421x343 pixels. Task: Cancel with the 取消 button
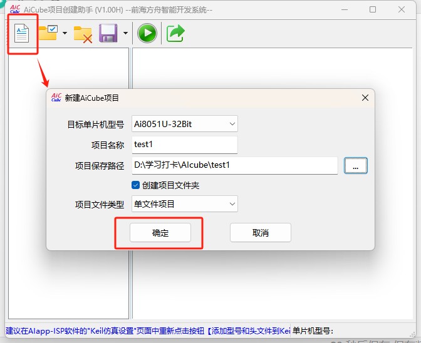261,232
